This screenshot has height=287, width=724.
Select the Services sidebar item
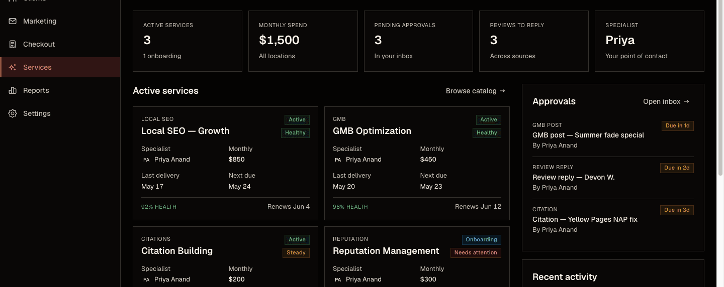click(x=60, y=67)
